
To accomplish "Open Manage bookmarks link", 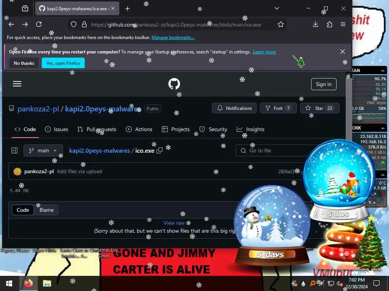I will 173,38.
